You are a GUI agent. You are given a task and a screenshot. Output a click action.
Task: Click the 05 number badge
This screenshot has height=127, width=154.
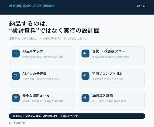[16, 98]
